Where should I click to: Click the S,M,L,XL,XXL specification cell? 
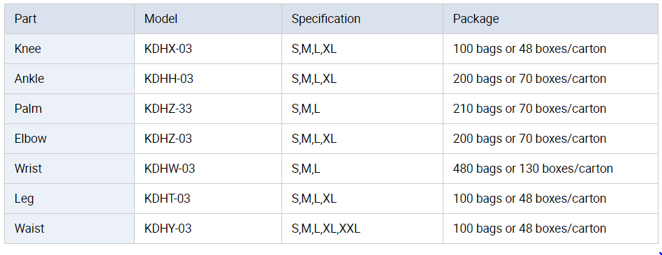coord(362,229)
